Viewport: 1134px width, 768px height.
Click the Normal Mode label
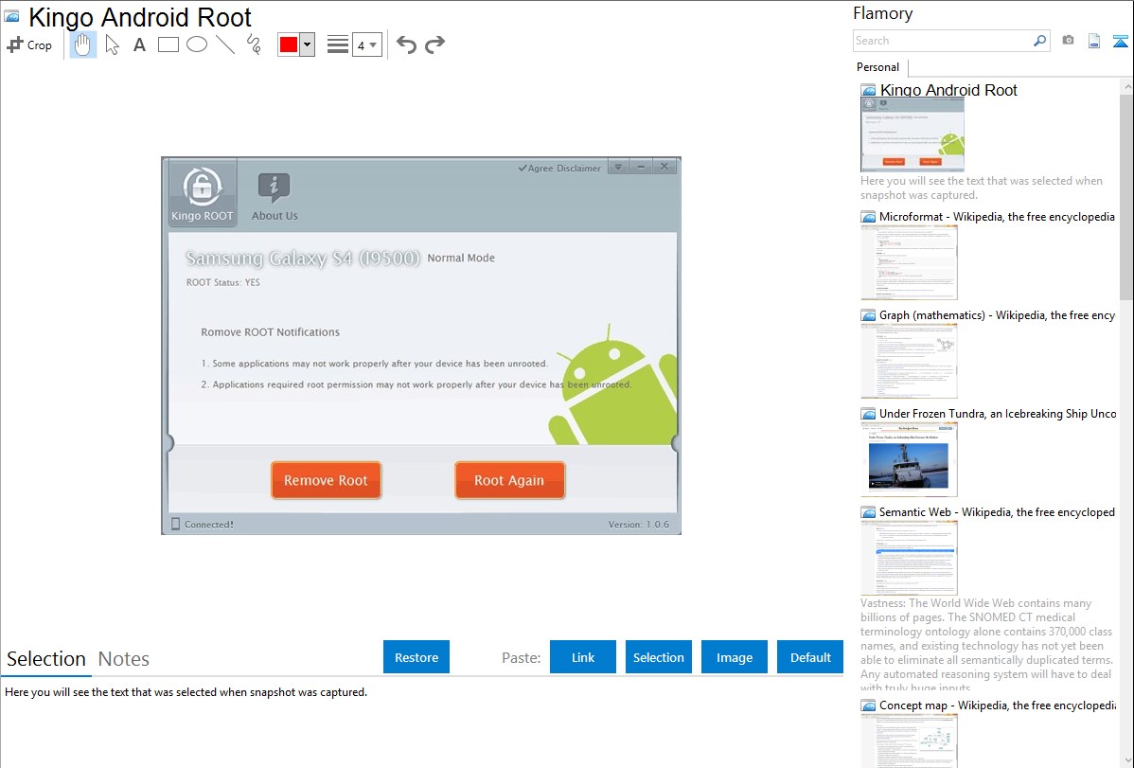coord(461,258)
